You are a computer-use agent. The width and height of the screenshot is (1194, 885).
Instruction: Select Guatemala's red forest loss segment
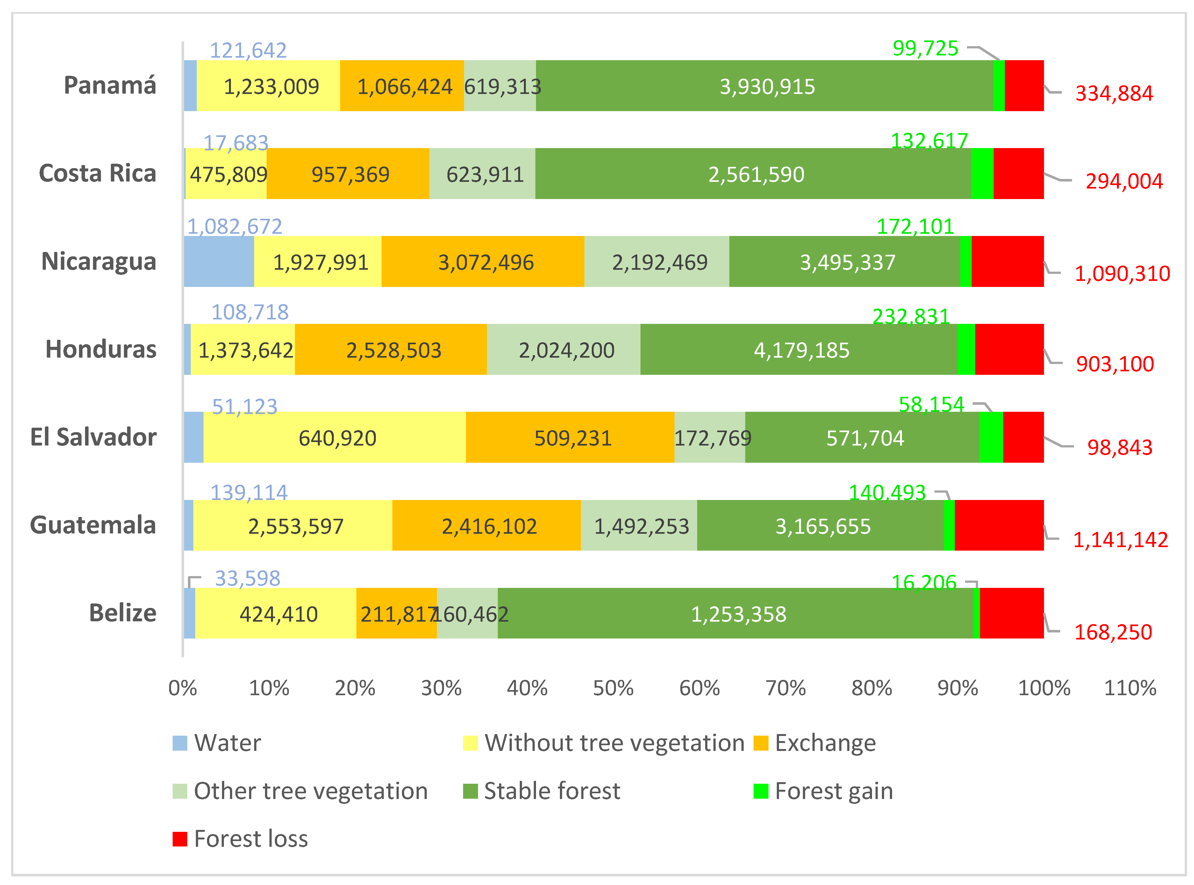coord(999,525)
